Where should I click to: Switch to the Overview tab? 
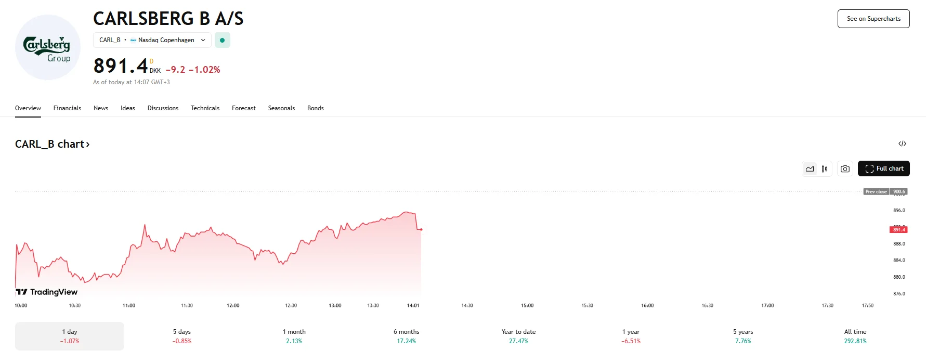(28, 108)
